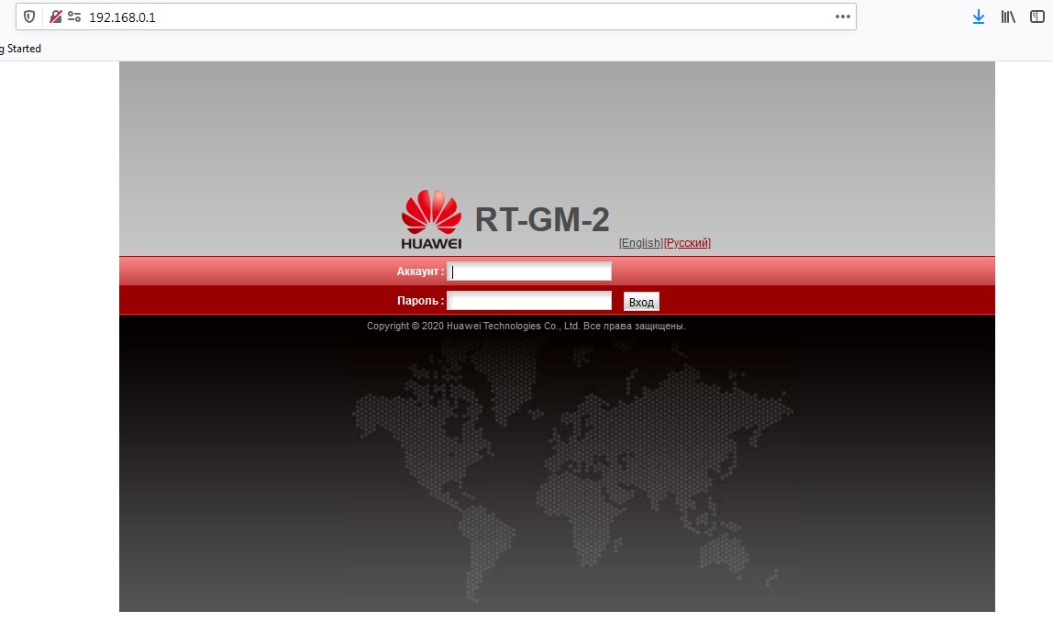Focus the Аккаунт input field
Image resolution: width=1053 pixels, height=644 pixels.
coord(528,272)
